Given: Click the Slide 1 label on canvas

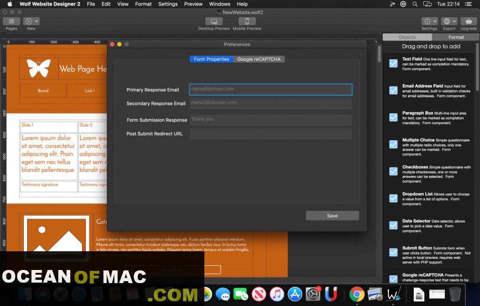Looking at the screenshot, I should [28, 125].
